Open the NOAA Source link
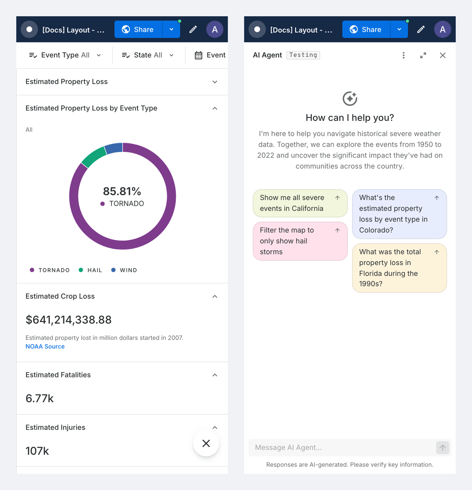This screenshot has height=490, width=472. (45, 346)
